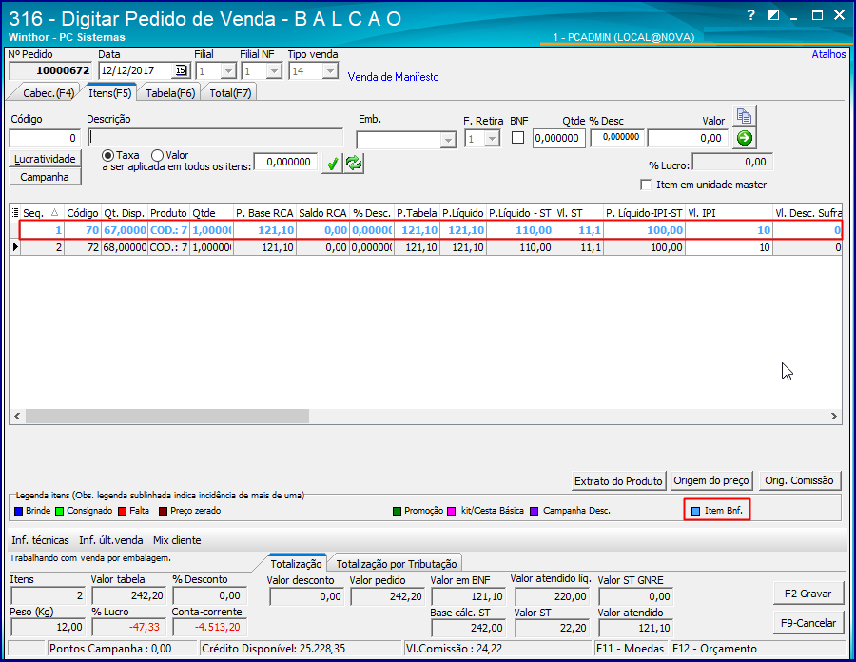Cancel order with F9-Cancelar
The height and width of the screenshot is (662, 856).
click(x=807, y=623)
